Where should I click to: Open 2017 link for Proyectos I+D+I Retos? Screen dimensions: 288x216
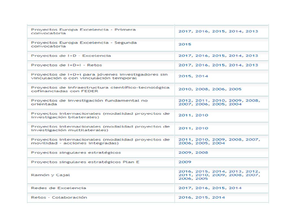[x=186, y=65]
